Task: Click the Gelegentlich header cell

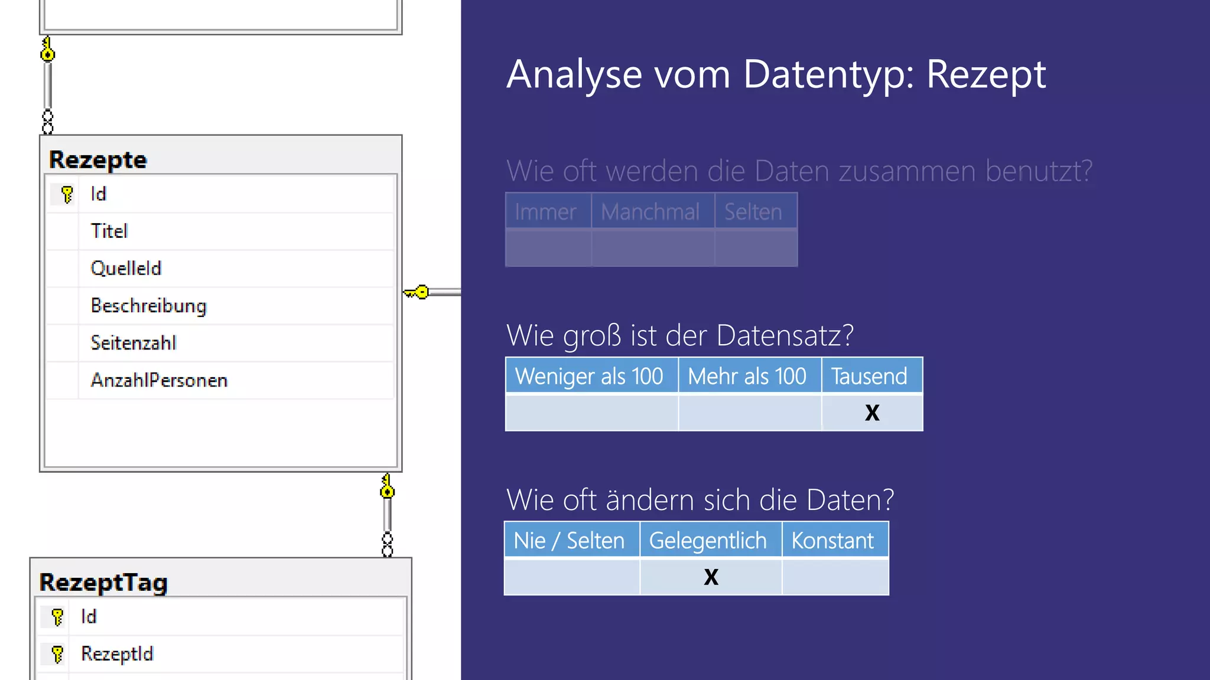Action: [x=711, y=540]
